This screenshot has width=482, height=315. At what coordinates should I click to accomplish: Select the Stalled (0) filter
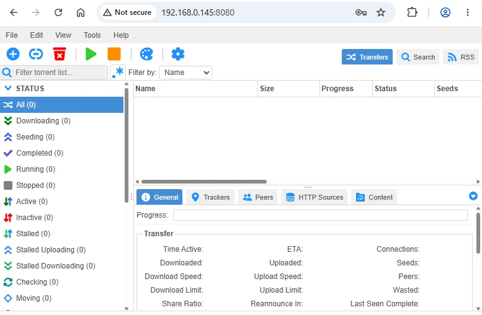tap(61, 234)
